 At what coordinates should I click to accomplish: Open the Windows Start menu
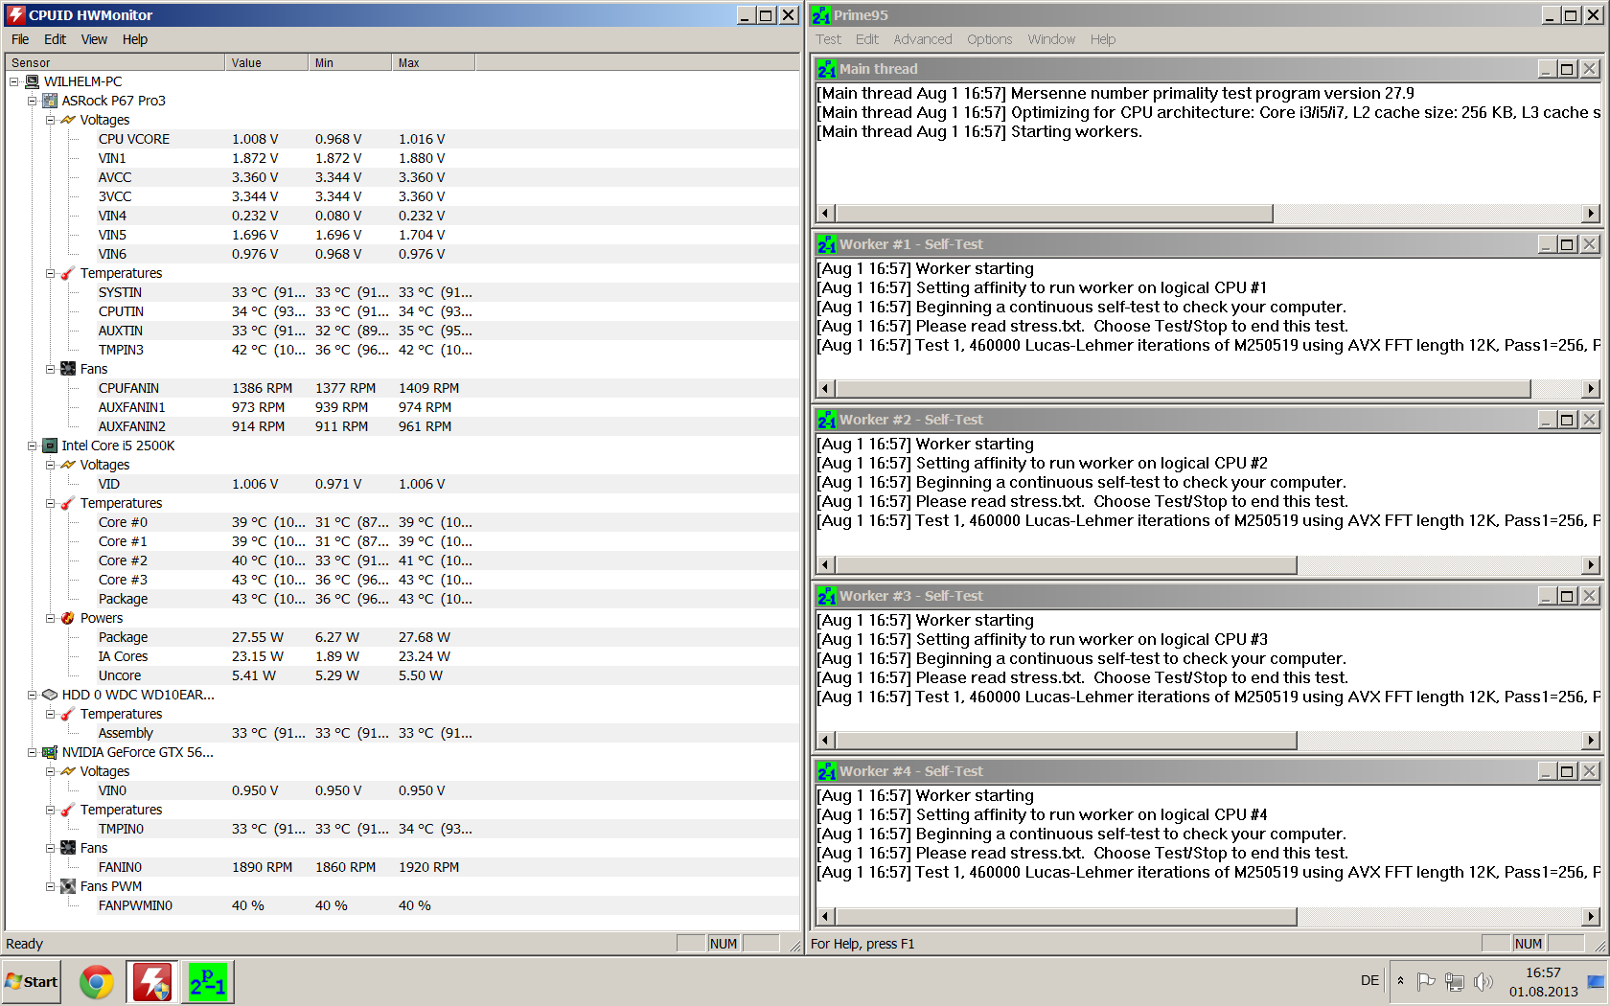point(31,982)
